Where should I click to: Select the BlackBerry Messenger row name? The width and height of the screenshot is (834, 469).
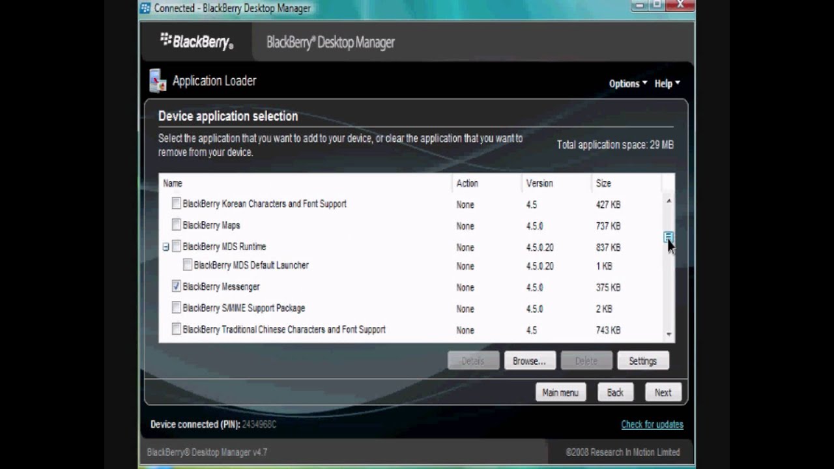[x=221, y=287]
